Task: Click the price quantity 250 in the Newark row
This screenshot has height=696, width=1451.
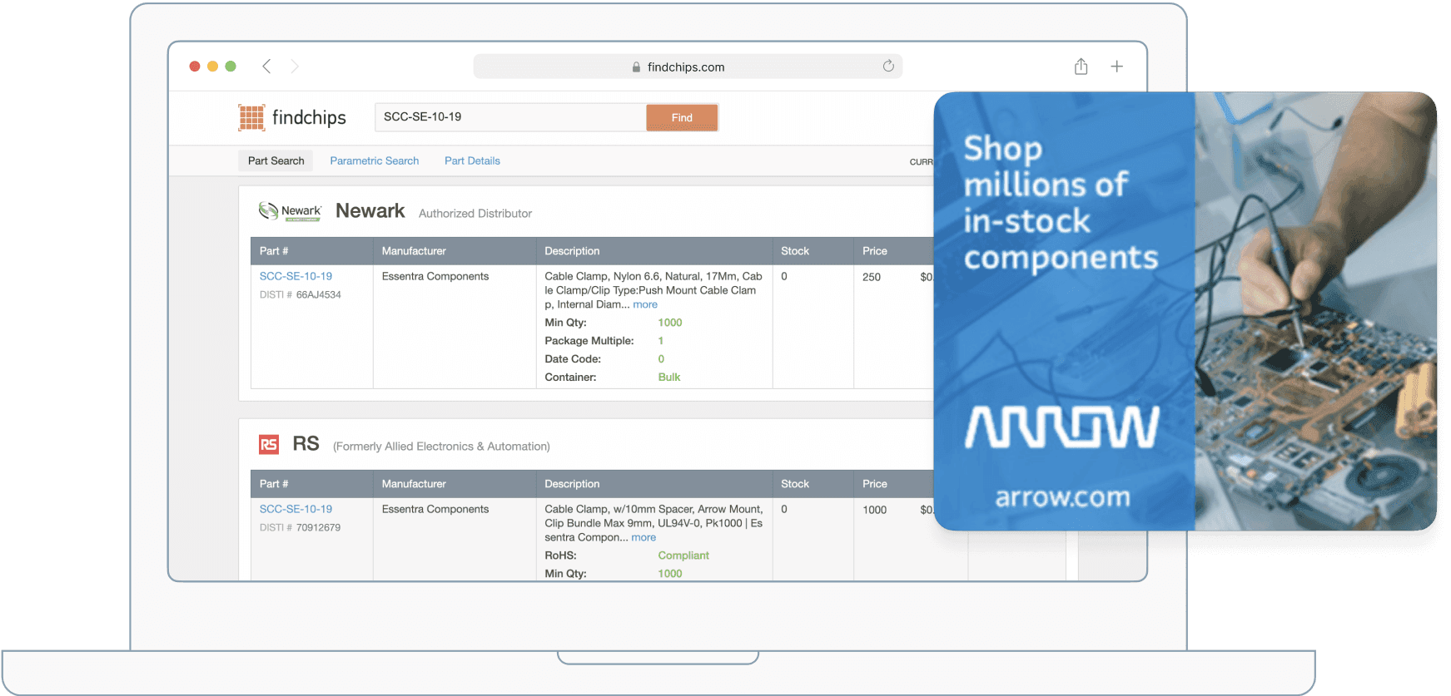Action: [x=872, y=277]
